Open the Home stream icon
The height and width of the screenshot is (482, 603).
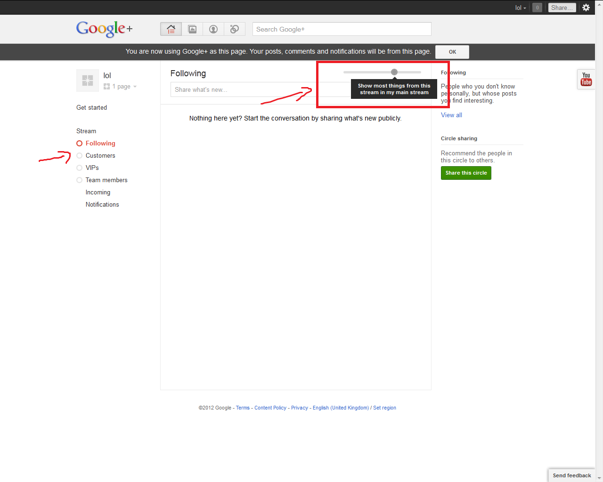[x=171, y=29]
